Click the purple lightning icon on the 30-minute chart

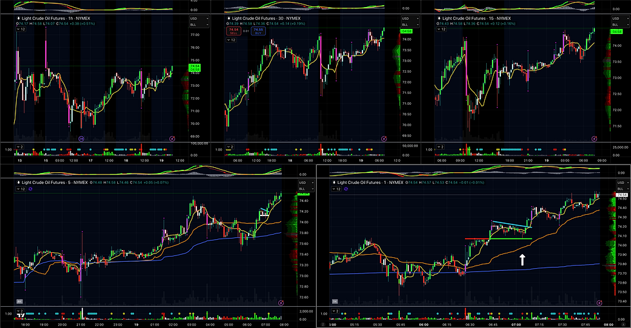[x=384, y=139]
